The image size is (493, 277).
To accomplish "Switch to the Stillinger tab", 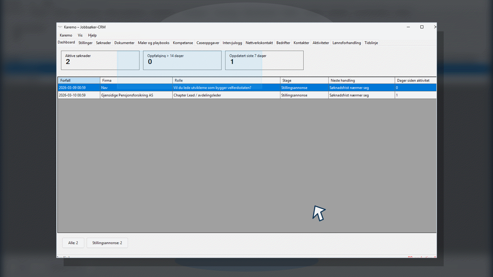I will 86,43.
